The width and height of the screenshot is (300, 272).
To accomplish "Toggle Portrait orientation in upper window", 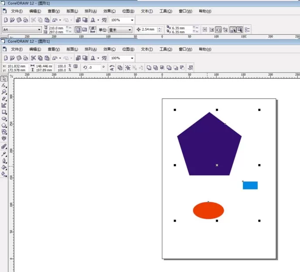I will coord(78,30).
